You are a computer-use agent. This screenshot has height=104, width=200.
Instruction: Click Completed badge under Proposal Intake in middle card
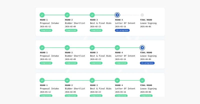(x=46, y=63)
